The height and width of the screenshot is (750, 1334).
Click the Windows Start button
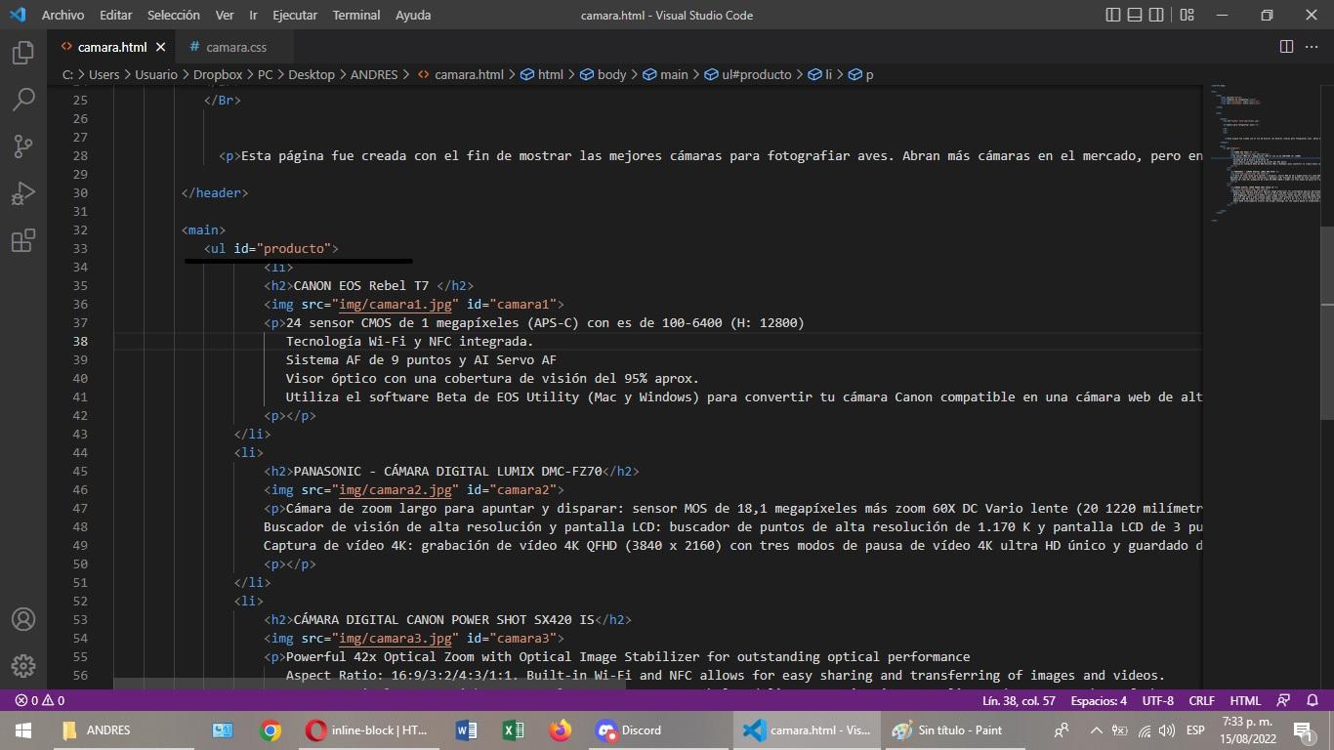point(23,729)
